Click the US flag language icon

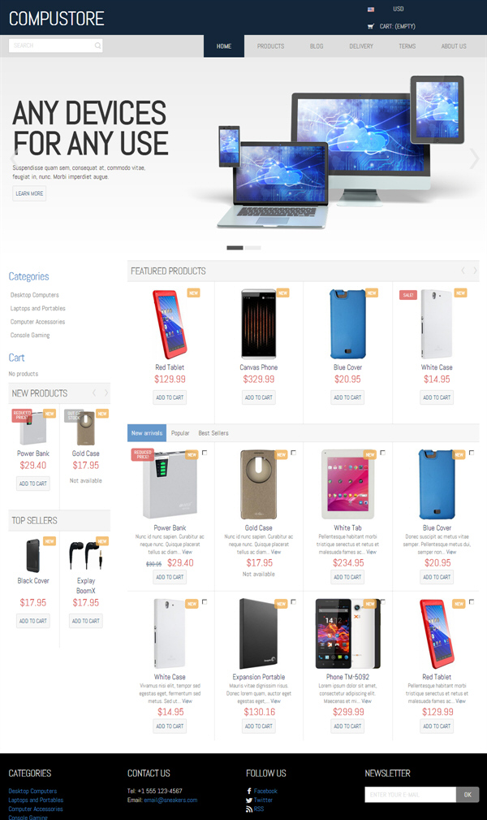pyautogui.click(x=370, y=10)
